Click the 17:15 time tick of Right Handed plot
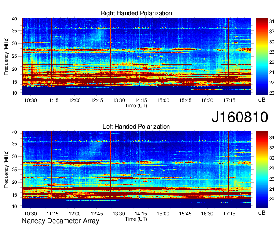279x226 pixels. click(229, 100)
